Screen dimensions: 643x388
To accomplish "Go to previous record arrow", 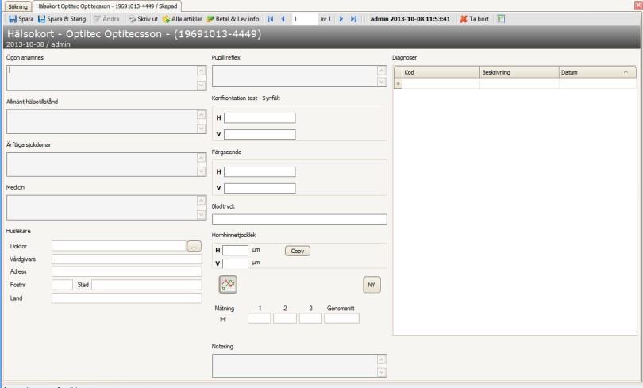I will coord(283,19).
